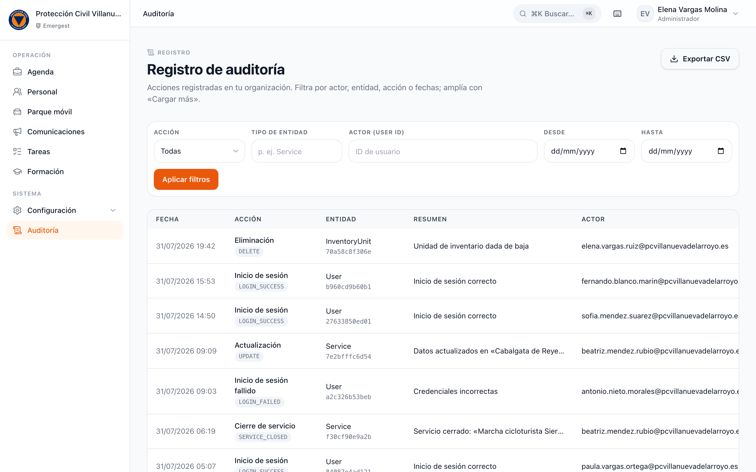Screen dimensions: 756x472
Task: Click date 31/07/2026 19:42
Action: tap(186, 246)
